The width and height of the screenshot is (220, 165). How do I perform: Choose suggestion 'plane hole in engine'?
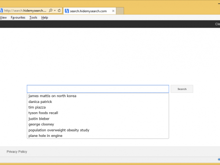click(98, 136)
